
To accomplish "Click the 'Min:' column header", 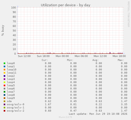I will point(70,60).
